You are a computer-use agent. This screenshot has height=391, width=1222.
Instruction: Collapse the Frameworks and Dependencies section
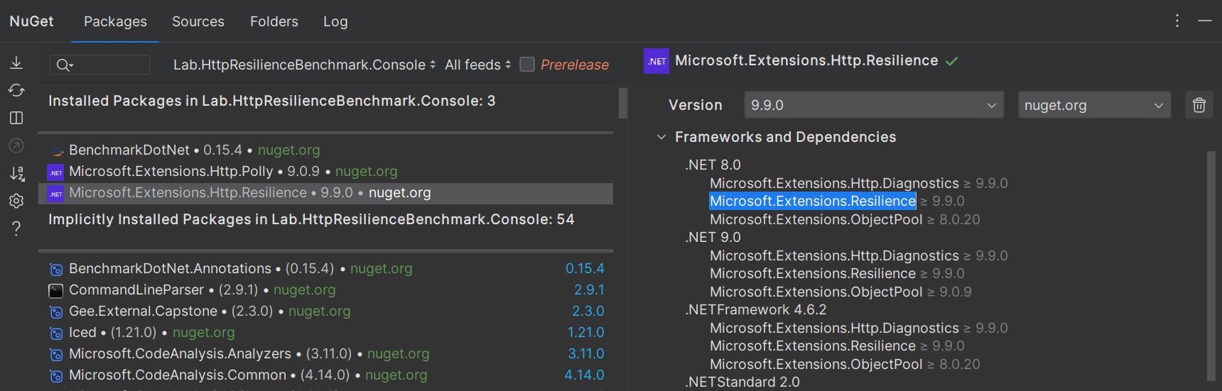click(661, 137)
